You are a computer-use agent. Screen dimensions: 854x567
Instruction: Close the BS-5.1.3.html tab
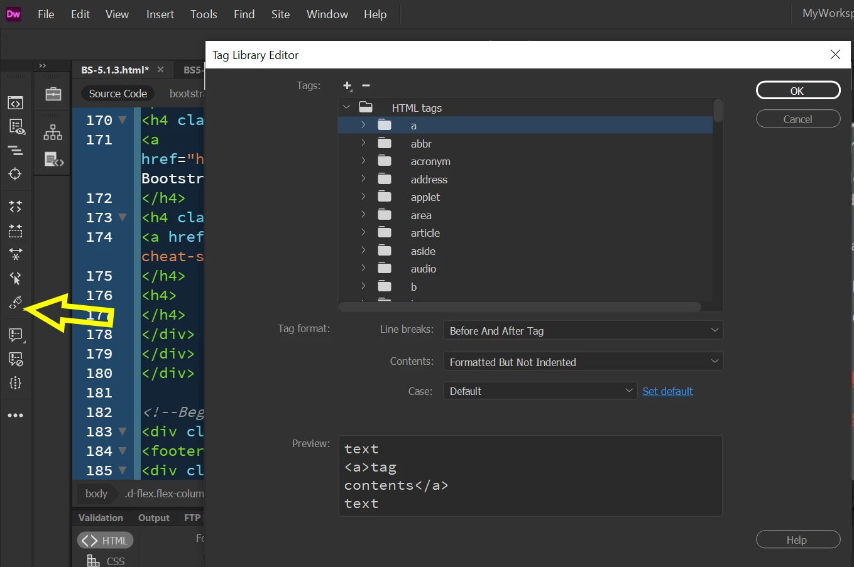click(161, 70)
